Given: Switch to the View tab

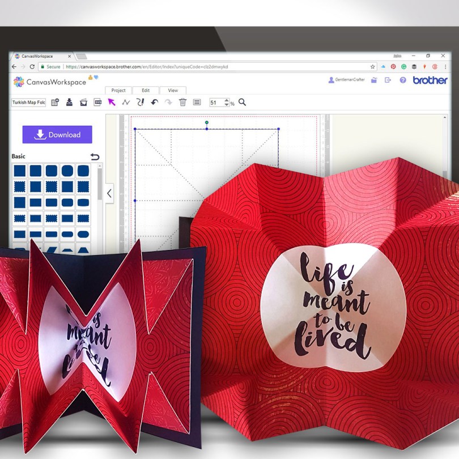Looking at the screenshot, I should [173, 90].
